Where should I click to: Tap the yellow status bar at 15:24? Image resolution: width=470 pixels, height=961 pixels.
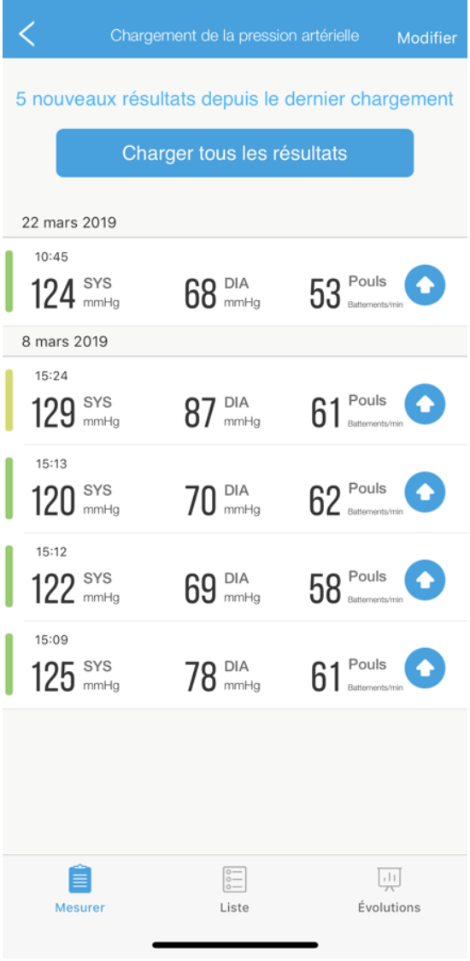(x=9, y=400)
